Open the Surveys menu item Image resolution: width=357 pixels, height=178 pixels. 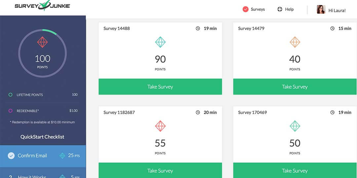click(258, 9)
